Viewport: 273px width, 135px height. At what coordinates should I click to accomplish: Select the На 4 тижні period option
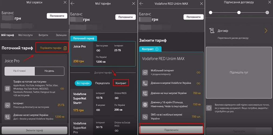coord(20,71)
